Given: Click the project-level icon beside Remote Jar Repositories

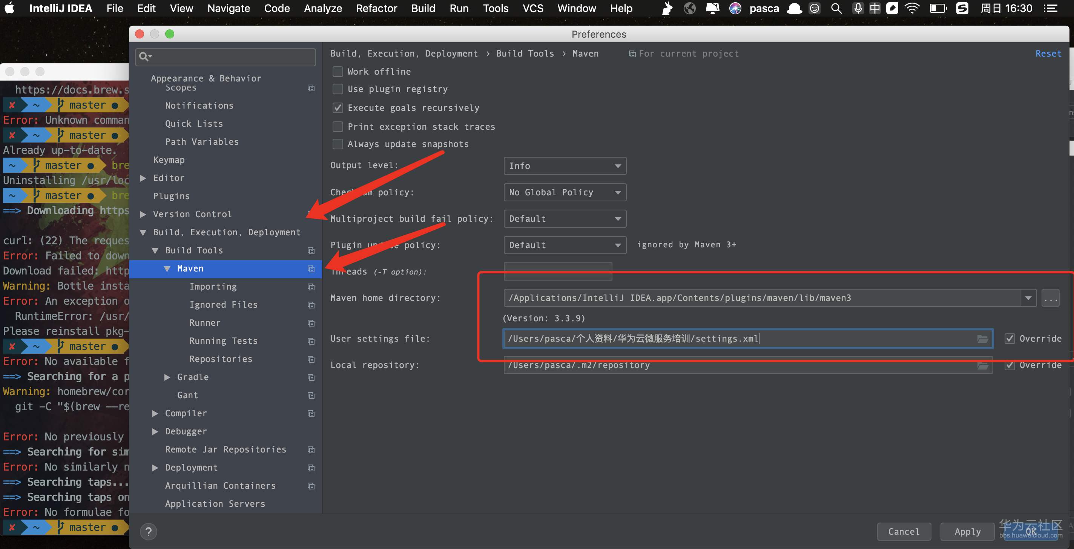Looking at the screenshot, I should (x=311, y=450).
